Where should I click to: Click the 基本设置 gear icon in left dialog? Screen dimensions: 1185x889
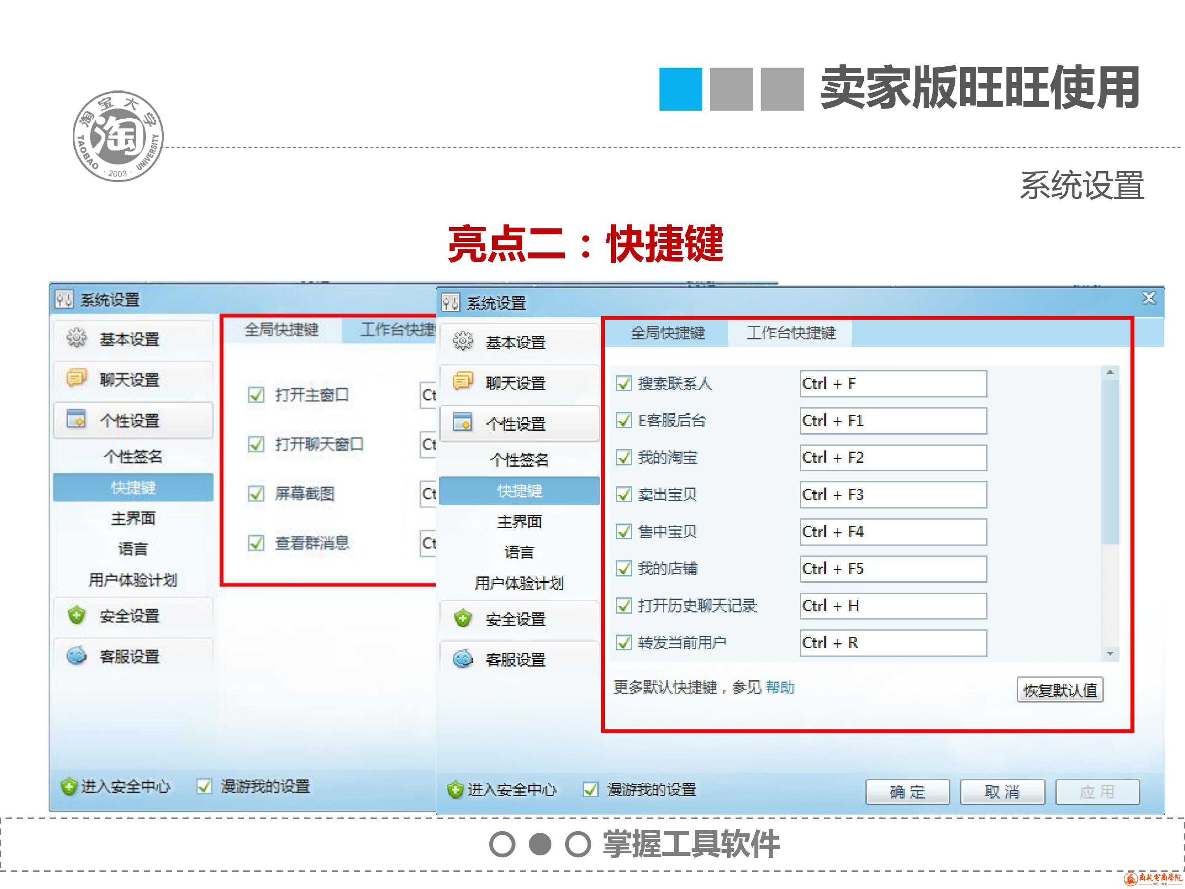[77, 337]
